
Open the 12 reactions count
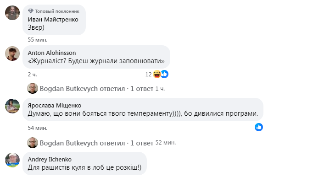148,75
